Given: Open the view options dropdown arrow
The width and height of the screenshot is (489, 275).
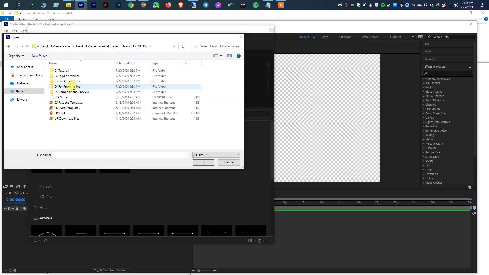Looking at the screenshot, I should point(221,56).
